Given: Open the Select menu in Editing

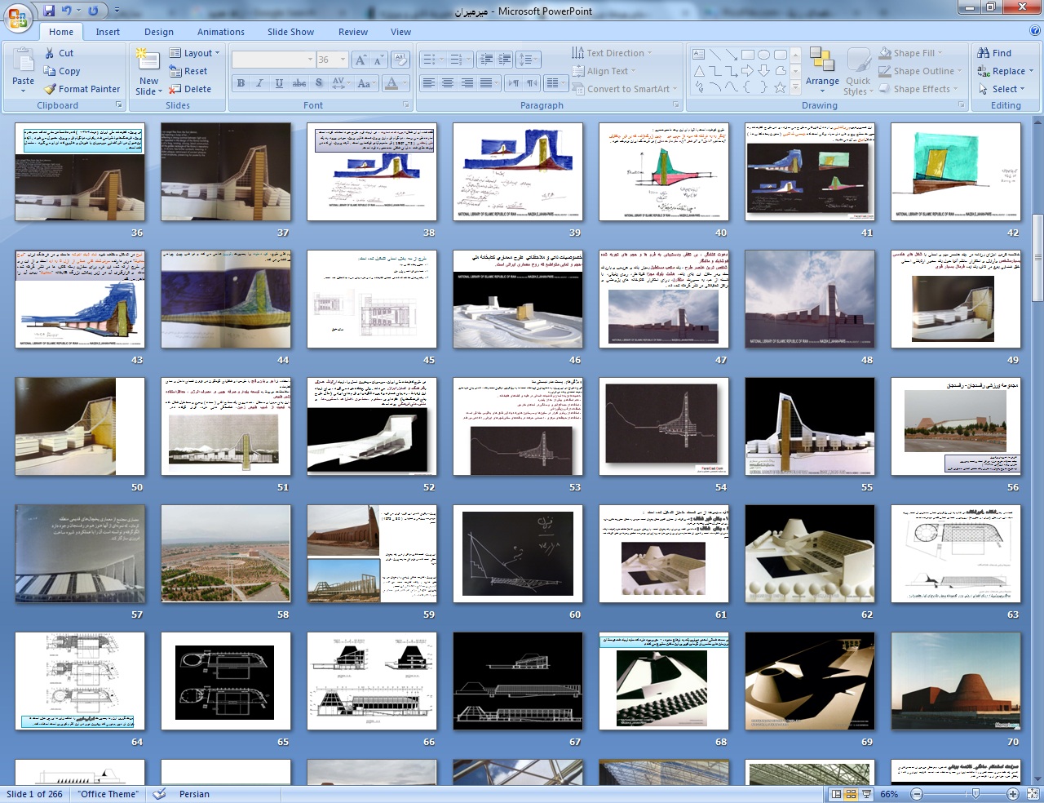Looking at the screenshot, I should tap(1001, 89).
